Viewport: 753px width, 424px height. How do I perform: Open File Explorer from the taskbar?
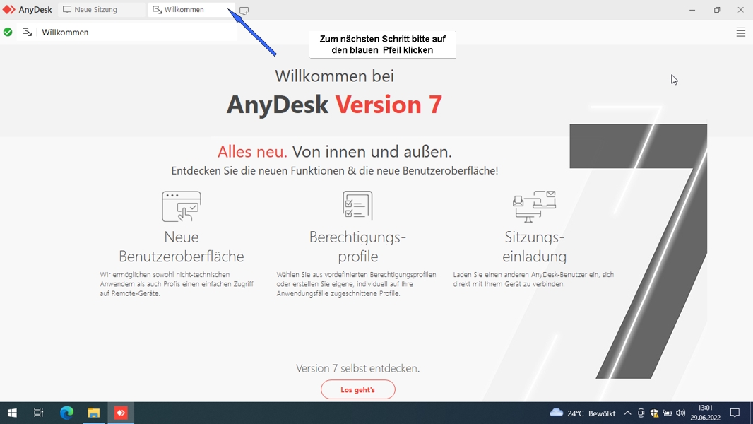[93, 413]
